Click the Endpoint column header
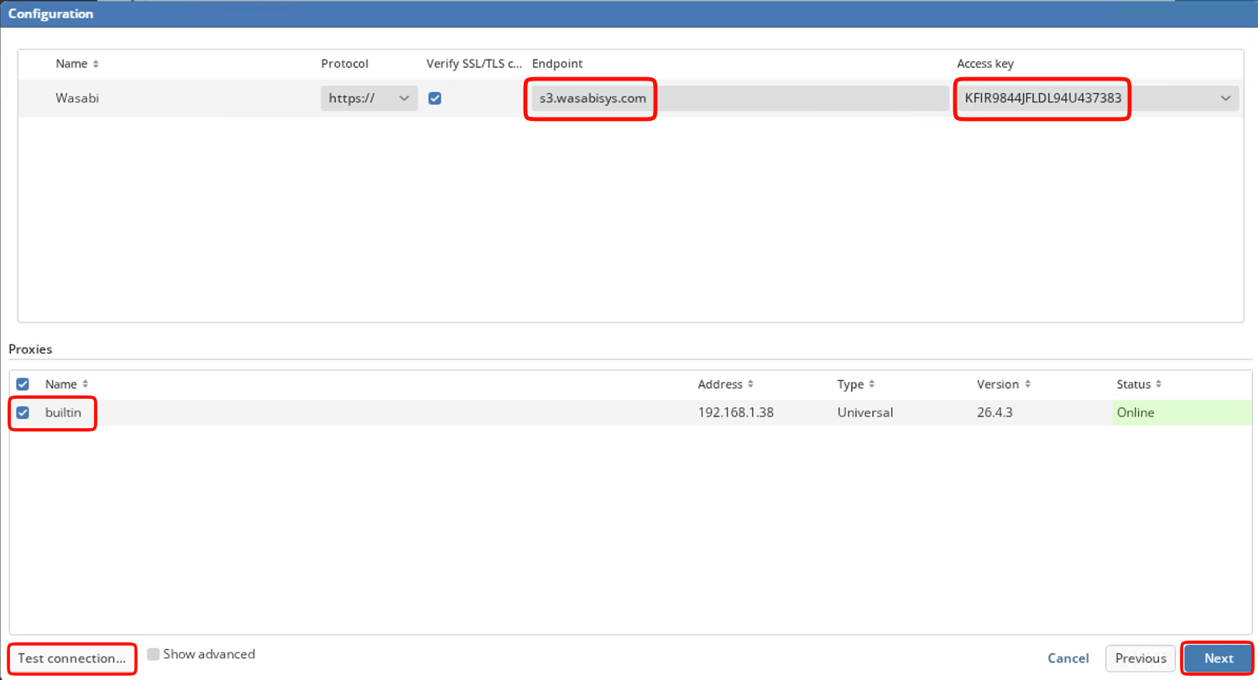 point(557,64)
